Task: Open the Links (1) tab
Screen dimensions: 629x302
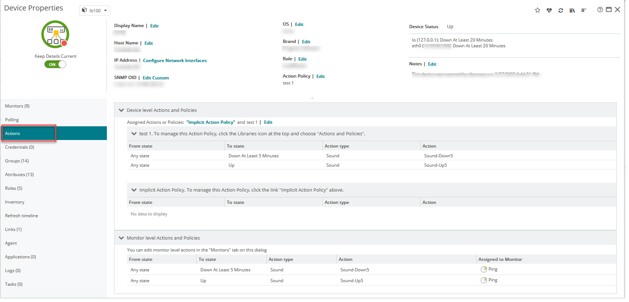Action: (54, 229)
